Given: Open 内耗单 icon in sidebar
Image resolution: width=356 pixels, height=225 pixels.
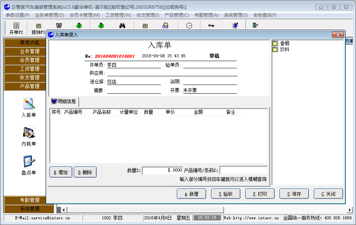Looking at the screenshot, I should click(29, 137).
